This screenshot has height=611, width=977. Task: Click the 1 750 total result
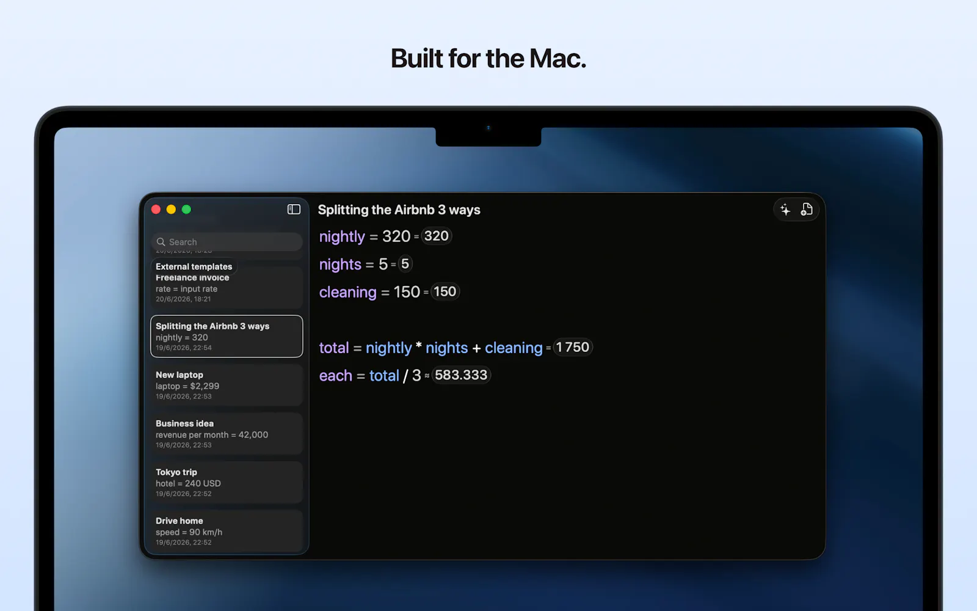tap(572, 347)
